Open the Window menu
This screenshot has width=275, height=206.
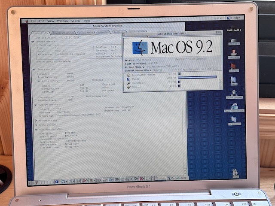point(63,21)
